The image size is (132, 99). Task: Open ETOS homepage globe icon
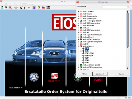[x=43, y=8]
